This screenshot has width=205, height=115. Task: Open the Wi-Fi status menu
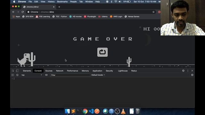(116, 2)
